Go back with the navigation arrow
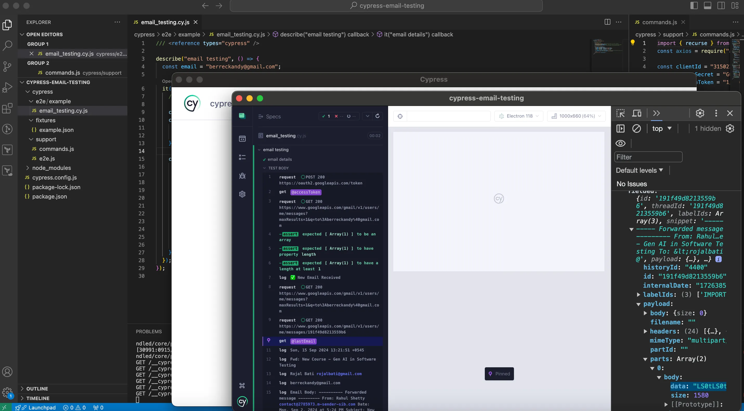Viewport: 744px width, 411px height. pyautogui.click(x=205, y=6)
